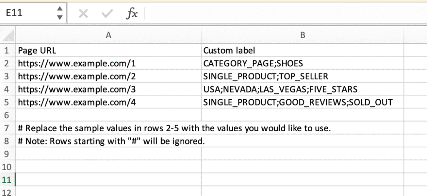
Task: Select cell containing CATEGORY_PAGE;SHOES
Action: click(302, 64)
